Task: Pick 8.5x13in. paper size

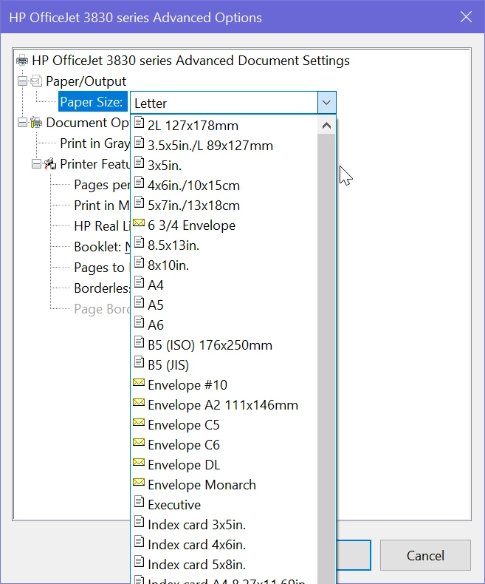Action: (224, 245)
